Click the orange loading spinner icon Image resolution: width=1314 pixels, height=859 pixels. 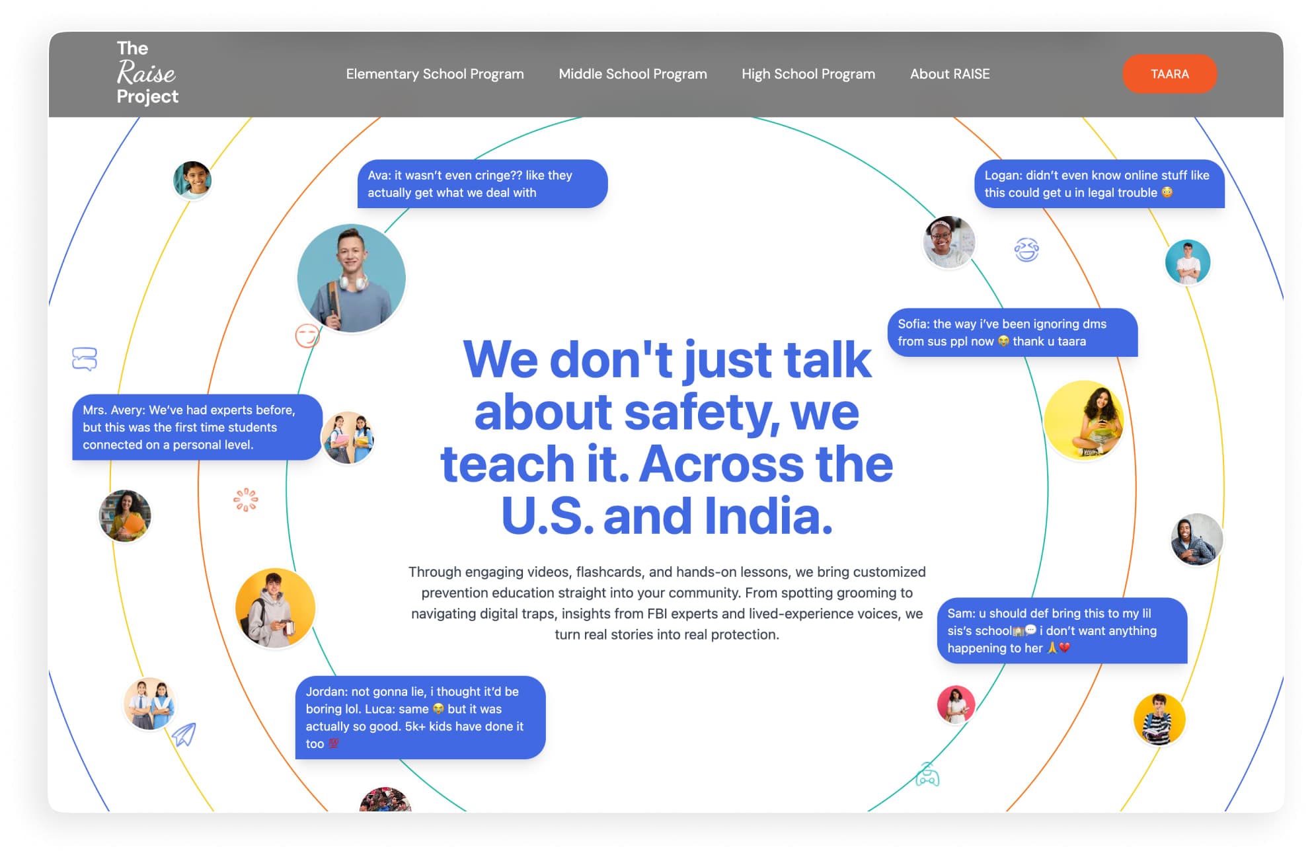(245, 500)
